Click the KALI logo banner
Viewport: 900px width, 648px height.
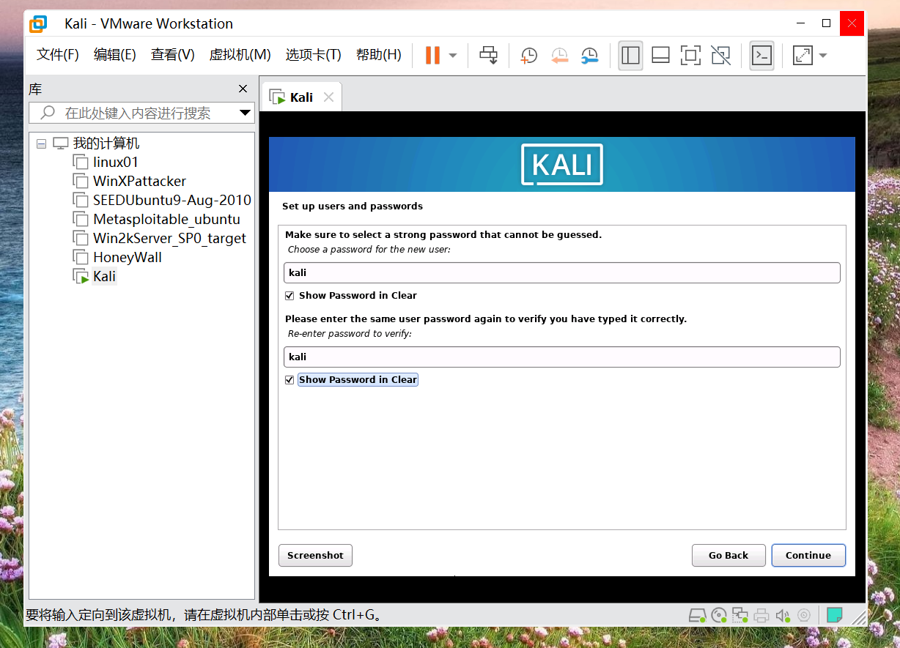click(562, 165)
